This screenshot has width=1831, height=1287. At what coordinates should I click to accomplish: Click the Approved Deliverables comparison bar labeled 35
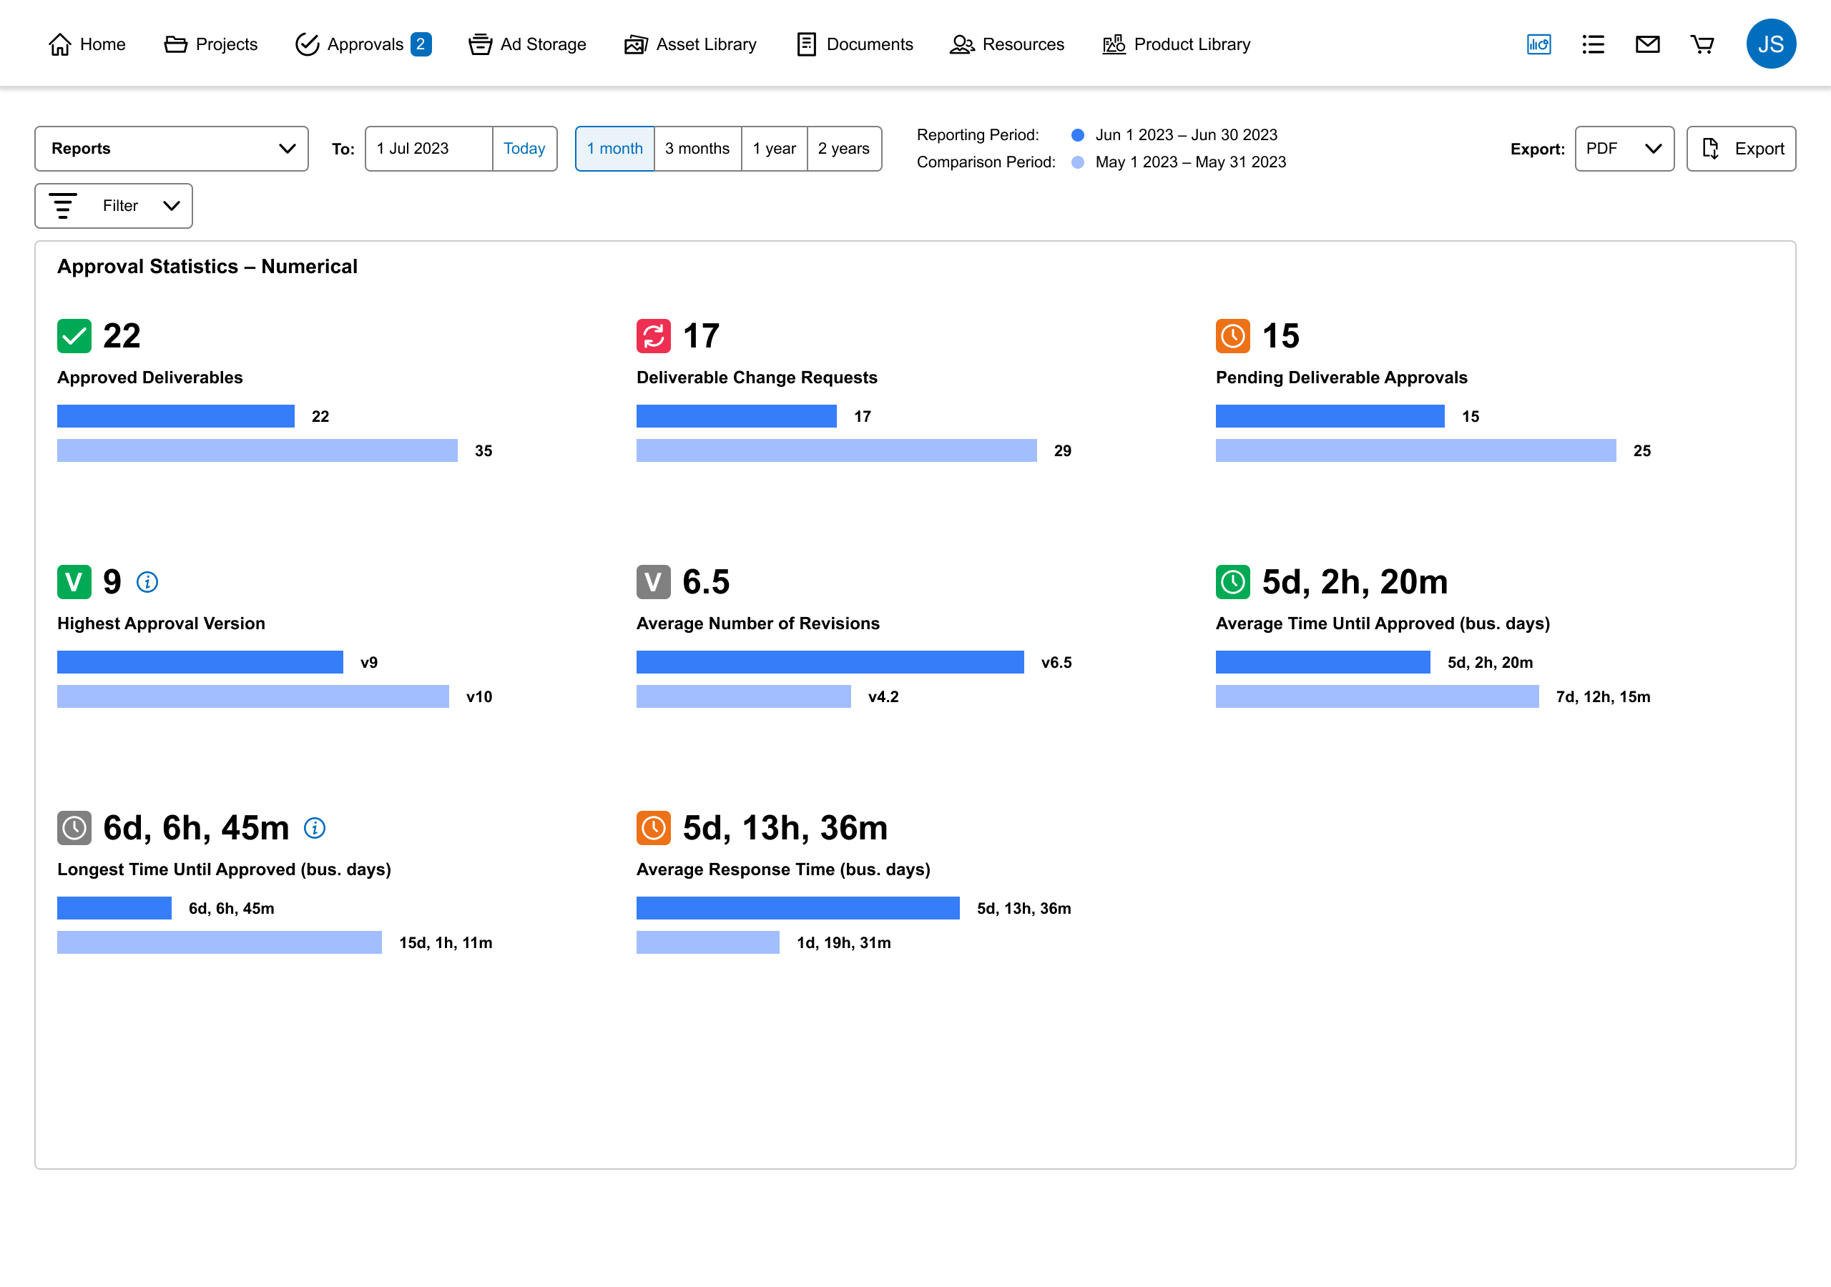[257, 450]
